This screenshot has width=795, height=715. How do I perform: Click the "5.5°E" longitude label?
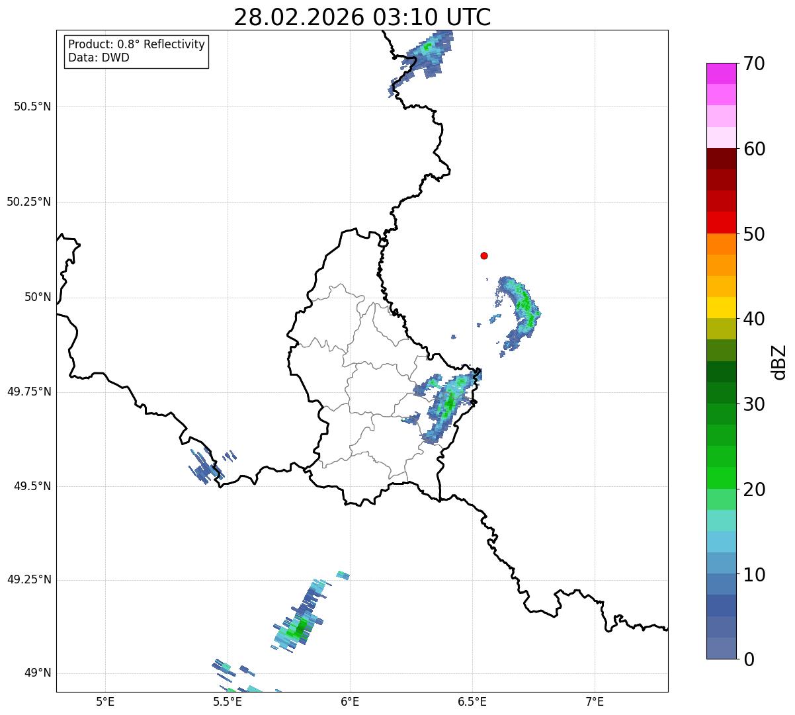click(x=228, y=701)
